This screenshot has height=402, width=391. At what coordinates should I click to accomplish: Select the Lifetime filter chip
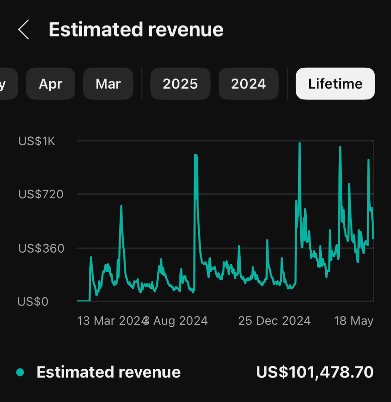(335, 84)
